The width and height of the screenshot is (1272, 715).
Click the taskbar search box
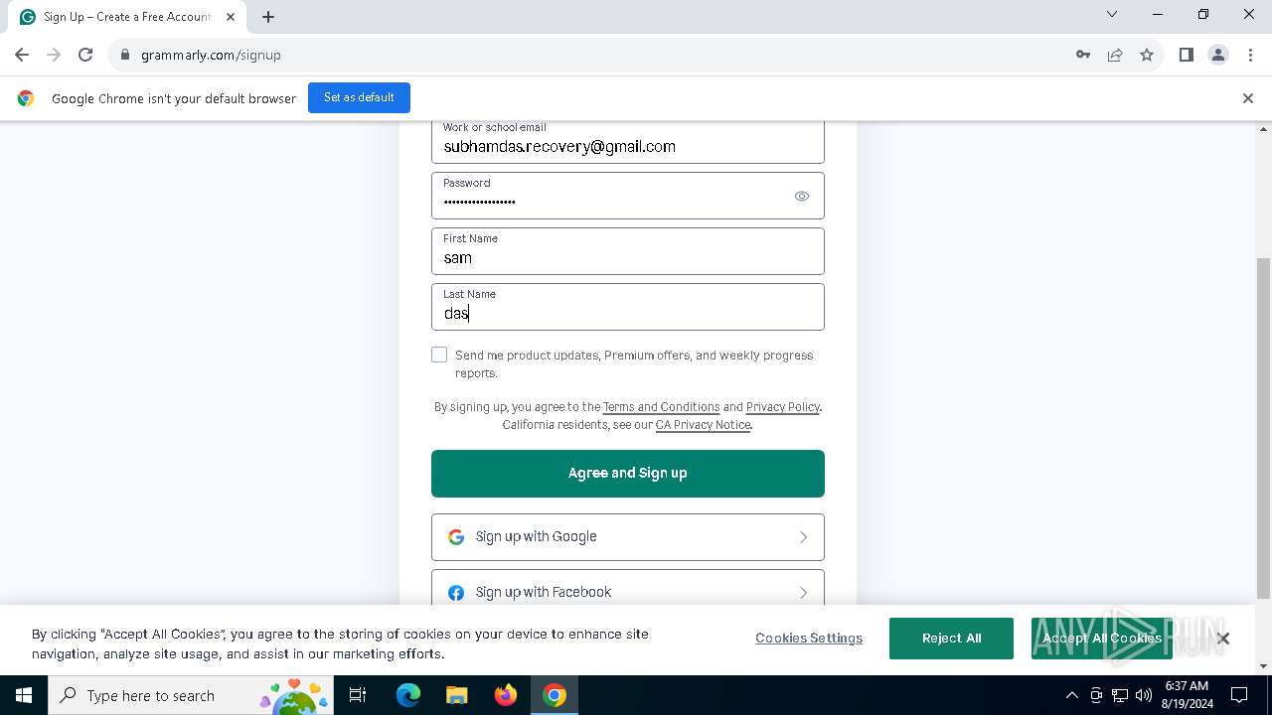coord(191,695)
